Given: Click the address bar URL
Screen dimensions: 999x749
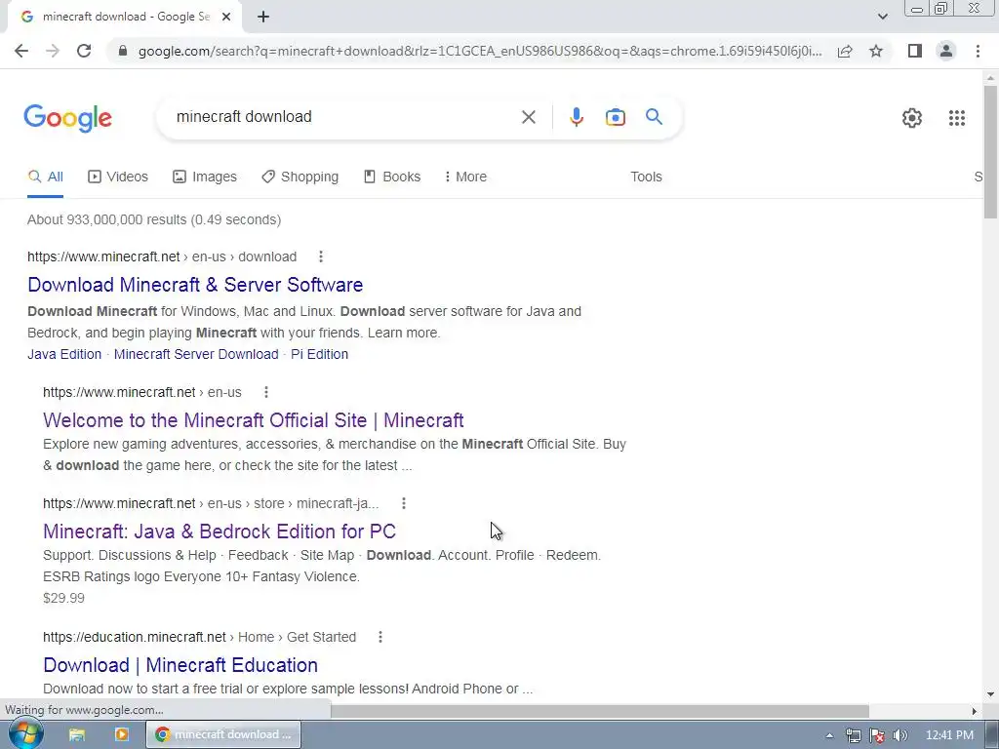Looking at the screenshot, I should (480, 51).
